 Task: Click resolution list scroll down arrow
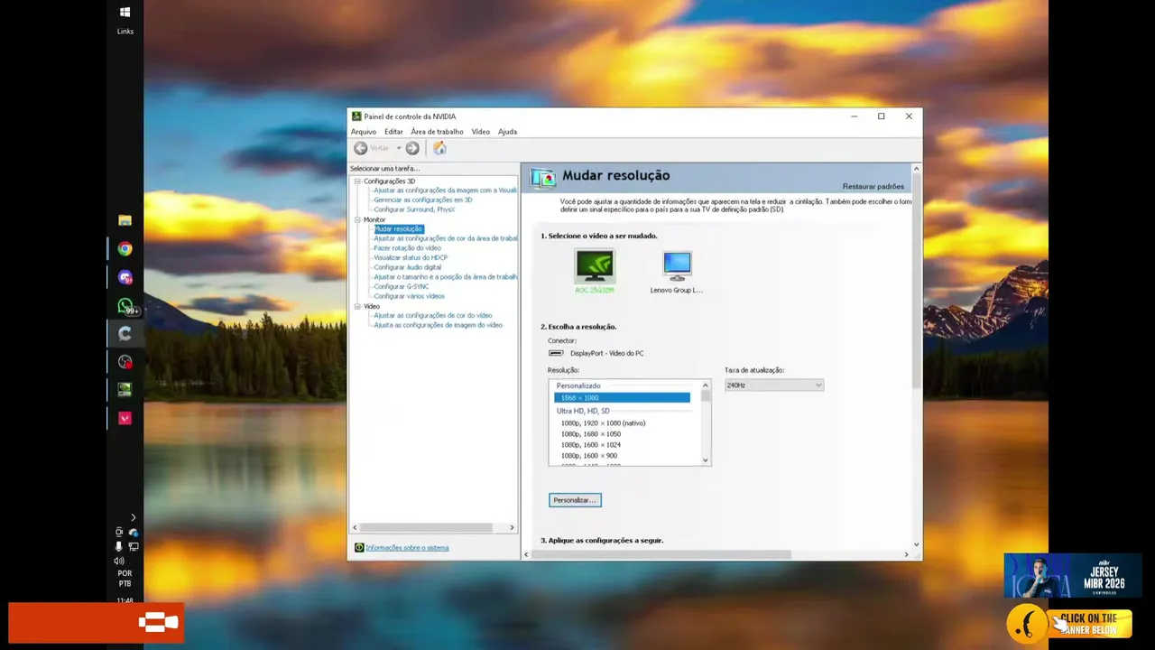point(706,460)
